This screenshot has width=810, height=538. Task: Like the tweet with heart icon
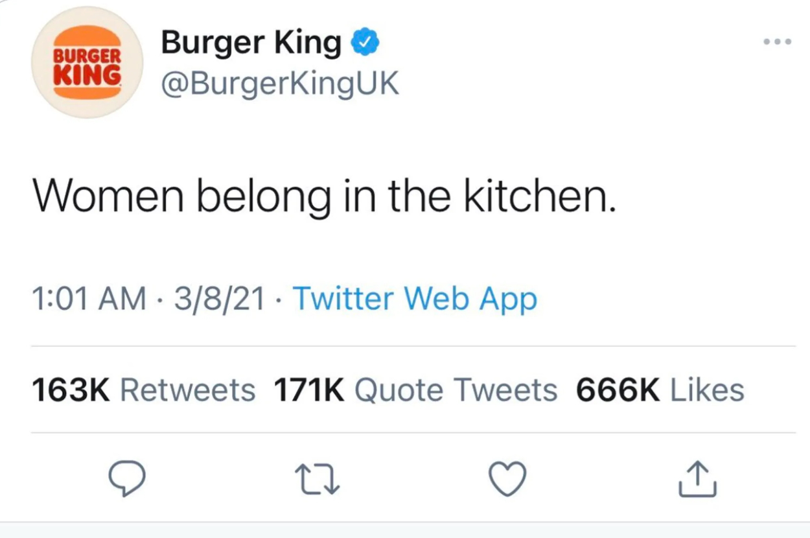(x=507, y=480)
